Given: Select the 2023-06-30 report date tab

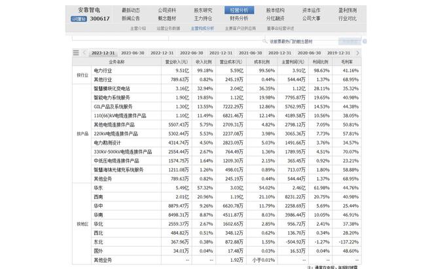Looking at the screenshot, I should [x=132, y=53].
